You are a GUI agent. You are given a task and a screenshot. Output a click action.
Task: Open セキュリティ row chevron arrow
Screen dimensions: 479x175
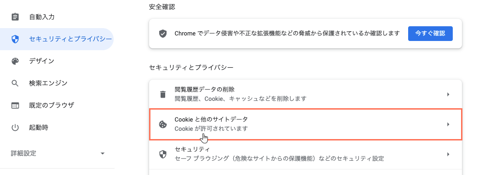(448, 154)
